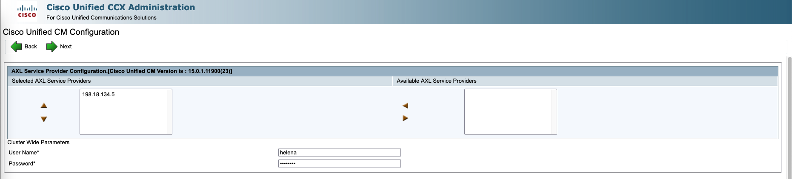The width and height of the screenshot is (792, 179).
Task: Click the Cisco logo in header
Action: pos(27,11)
